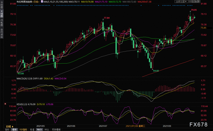The height and width of the screenshot is (131, 213).
Task: Click the blue event dot above 77.84 peak
Action: tap(103, 5)
